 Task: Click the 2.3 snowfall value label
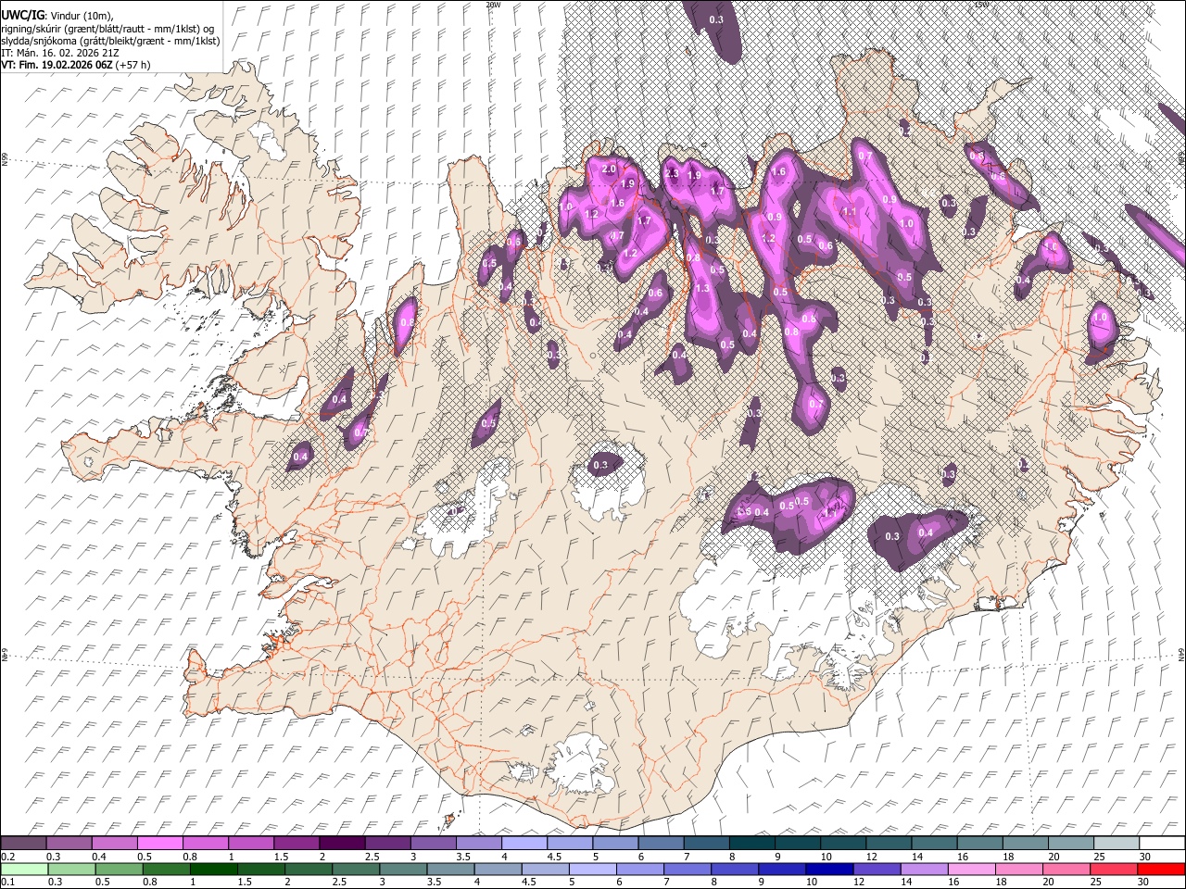coord(673,174)
